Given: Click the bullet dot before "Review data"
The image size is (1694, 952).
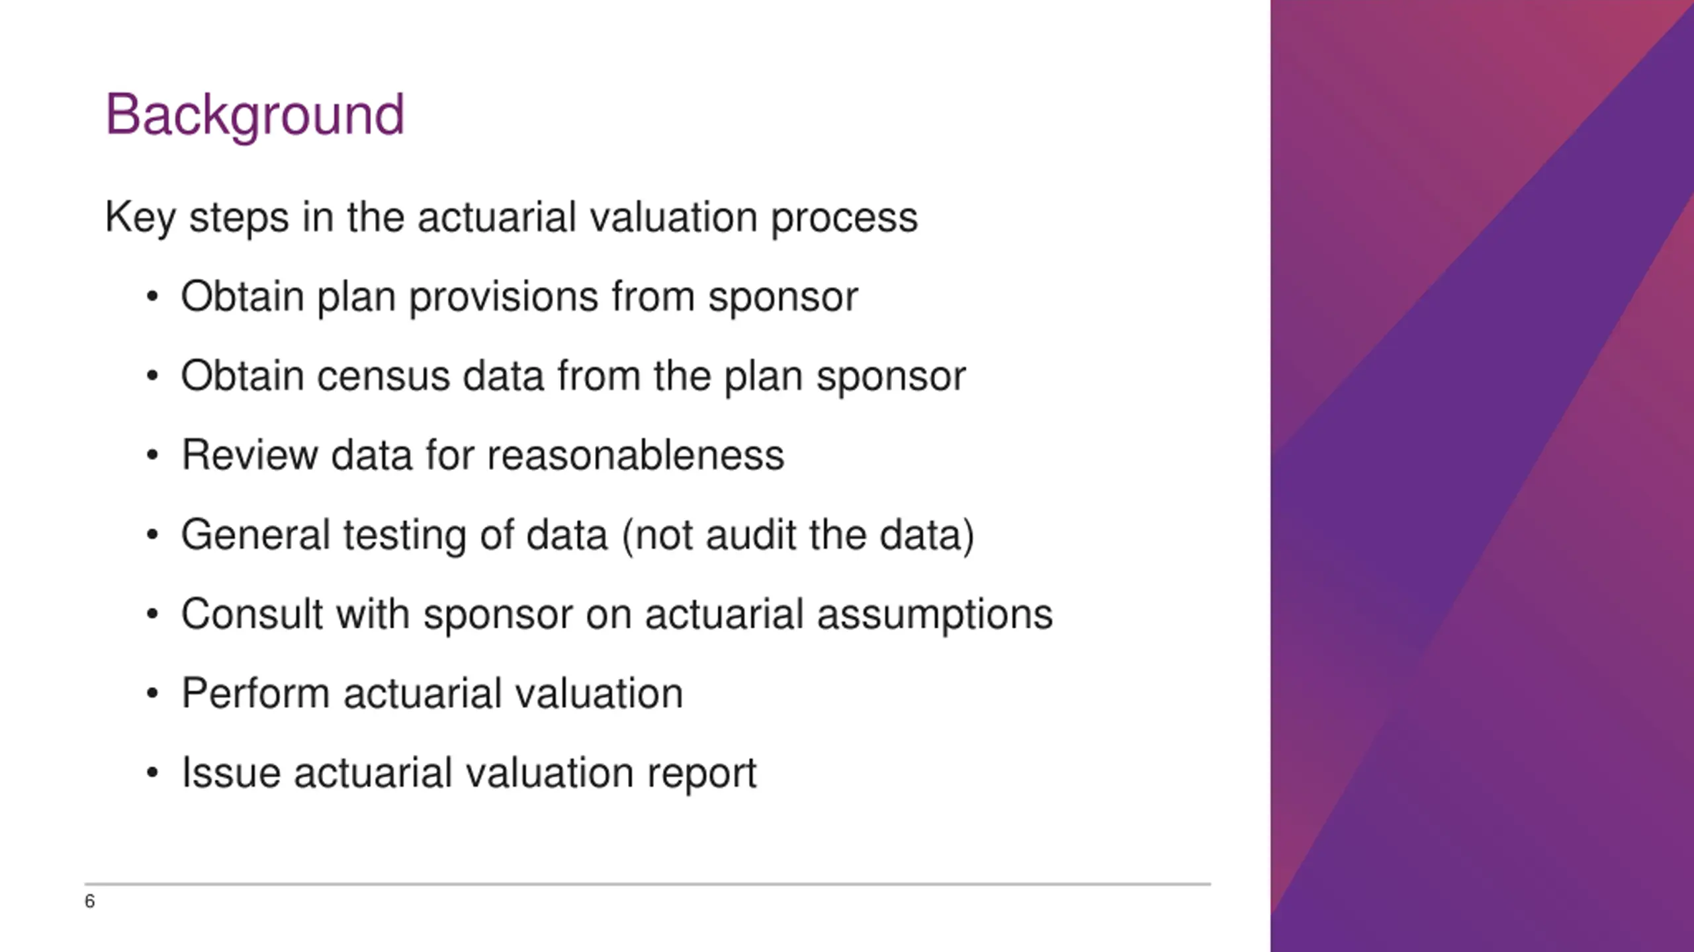Looking at the screenshot, I should point(153,456).
